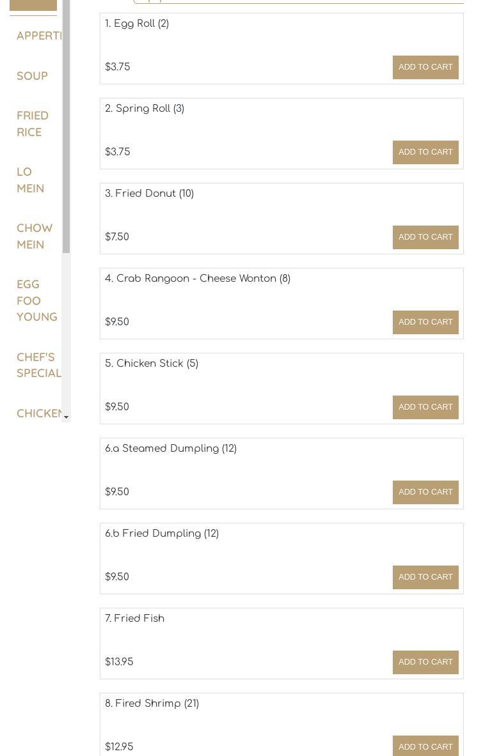Add Fried Donut to cart
This screenshot has height=756, width=483.
point(425,237)
